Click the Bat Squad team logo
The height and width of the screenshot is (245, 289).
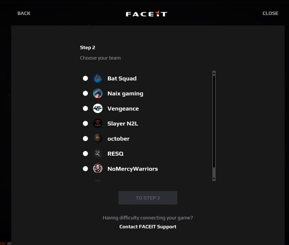(x=98, y=79)
